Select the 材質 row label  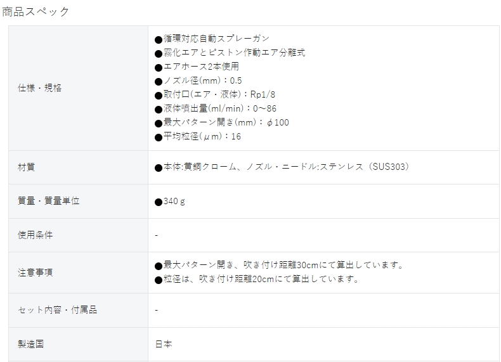tap(26, 167)
